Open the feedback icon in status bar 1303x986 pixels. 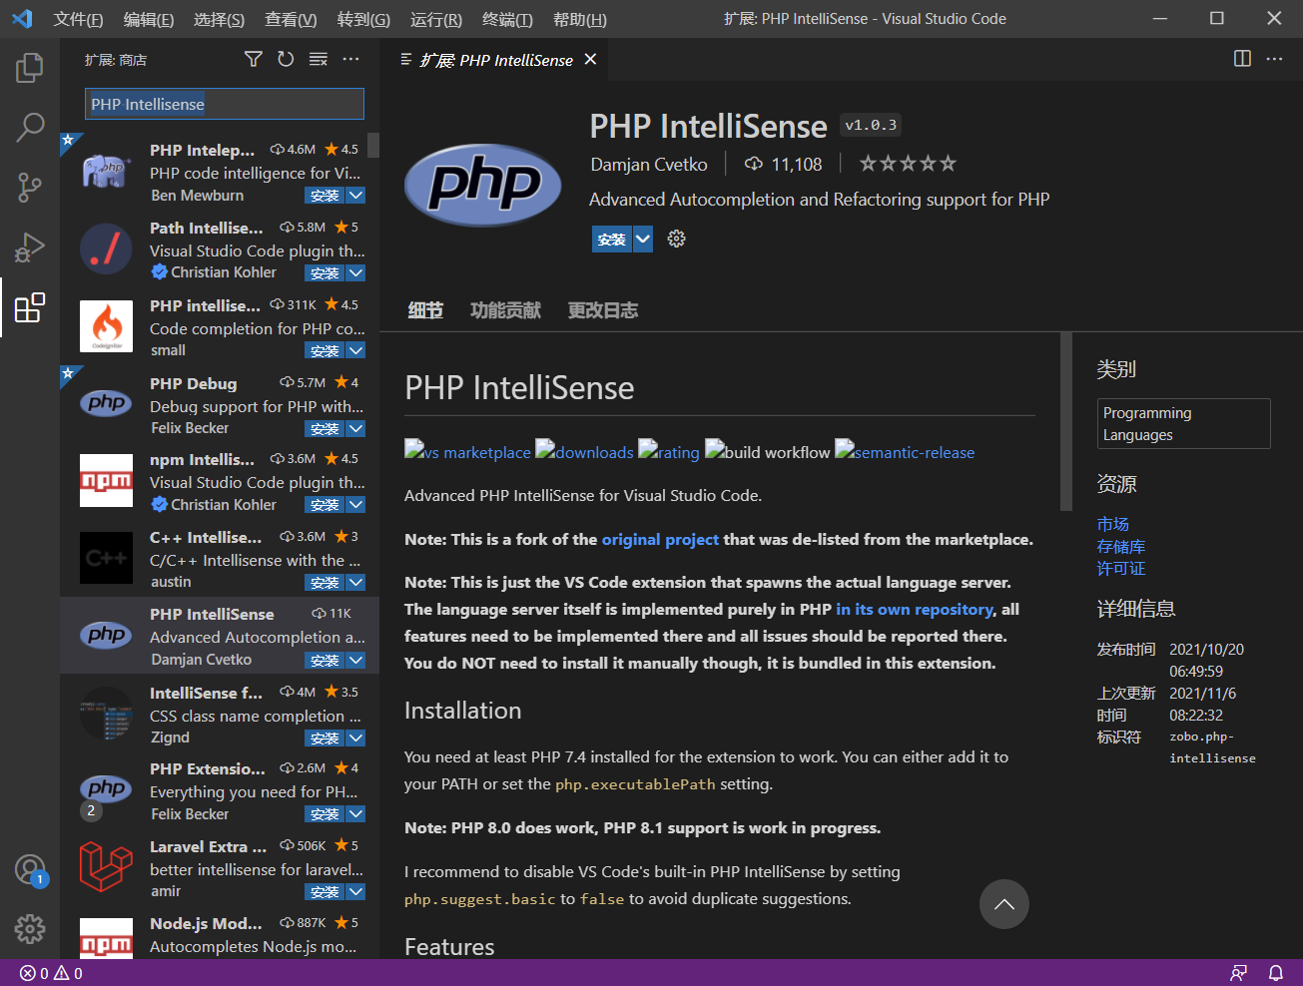(x=1239, y=973)
